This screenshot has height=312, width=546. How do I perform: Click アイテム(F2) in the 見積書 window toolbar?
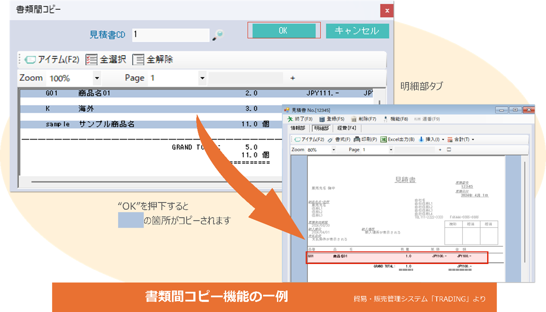tap(309, 139)
